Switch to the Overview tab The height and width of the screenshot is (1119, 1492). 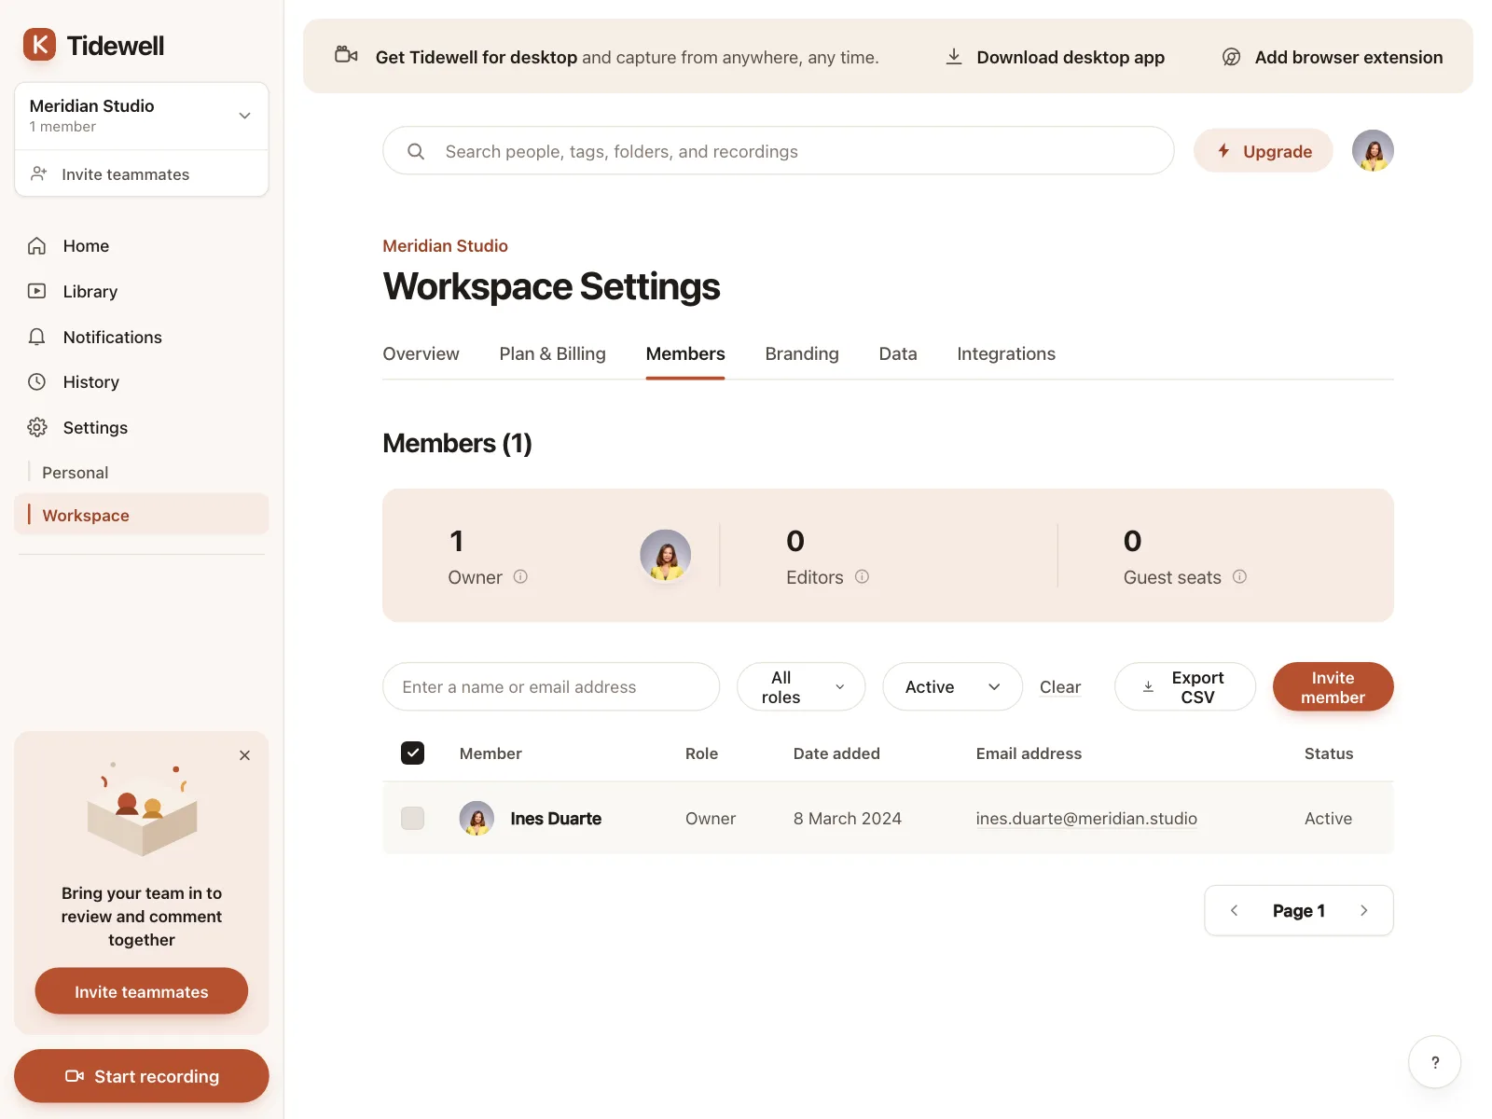click(x=421, y=353)
